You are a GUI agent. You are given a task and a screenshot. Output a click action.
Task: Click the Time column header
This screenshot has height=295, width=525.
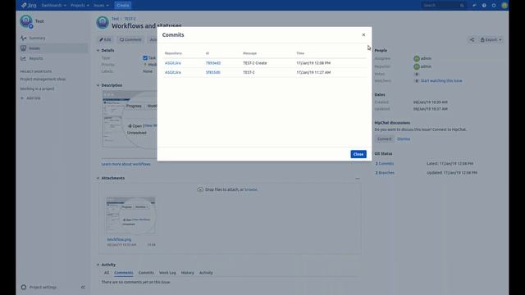coord(300,53)
